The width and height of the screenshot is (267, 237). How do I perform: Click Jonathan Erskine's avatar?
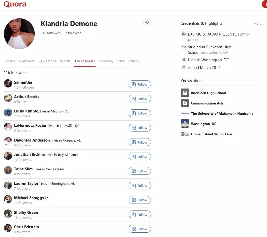pyautogui.click(x=8, y=156)
